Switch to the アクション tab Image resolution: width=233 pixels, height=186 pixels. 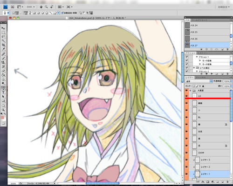[191, 53]
